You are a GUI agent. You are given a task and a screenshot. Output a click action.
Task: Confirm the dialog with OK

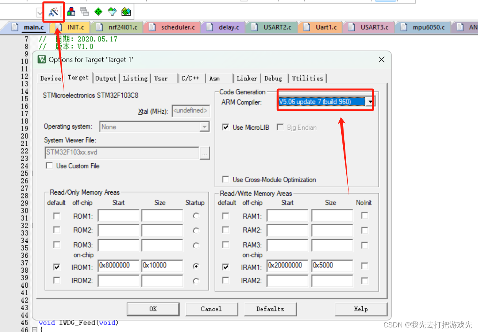pyautogui.click(x=153, y=309)
